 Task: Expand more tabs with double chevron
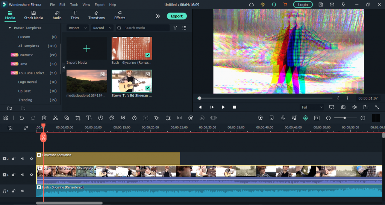point(158,16)
